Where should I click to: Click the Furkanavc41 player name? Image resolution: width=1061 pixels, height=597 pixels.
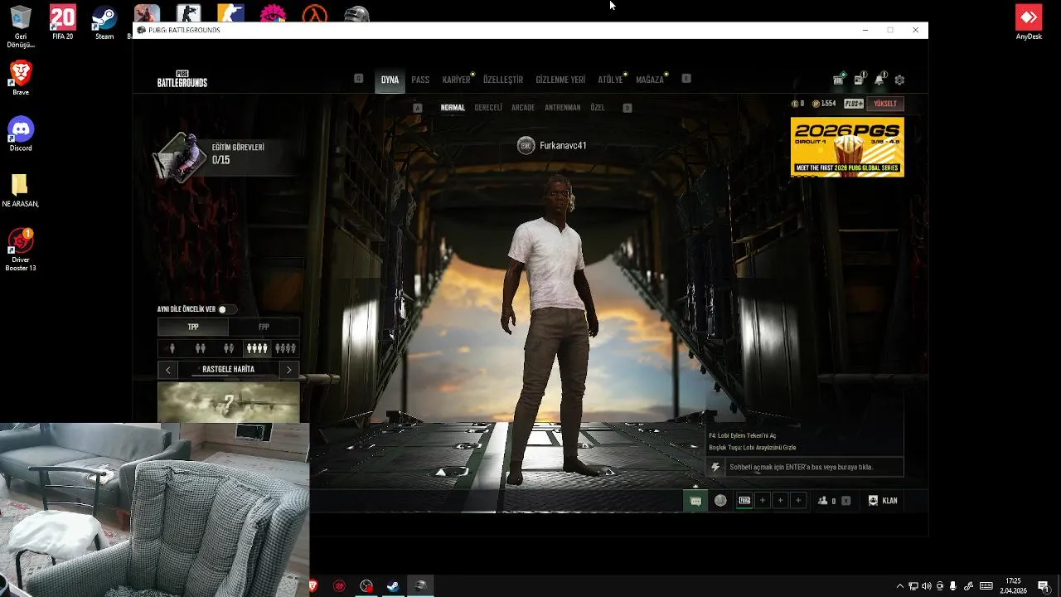pyautogui.click(x=563, y=146)
